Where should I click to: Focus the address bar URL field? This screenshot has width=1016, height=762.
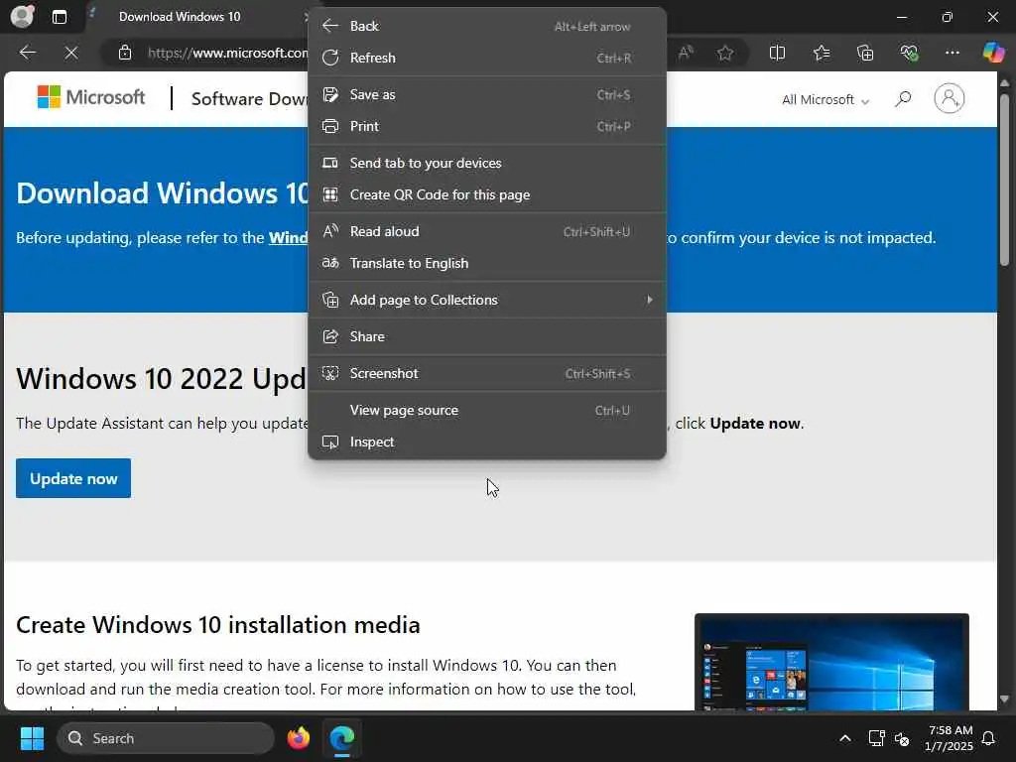pos(227,53)
